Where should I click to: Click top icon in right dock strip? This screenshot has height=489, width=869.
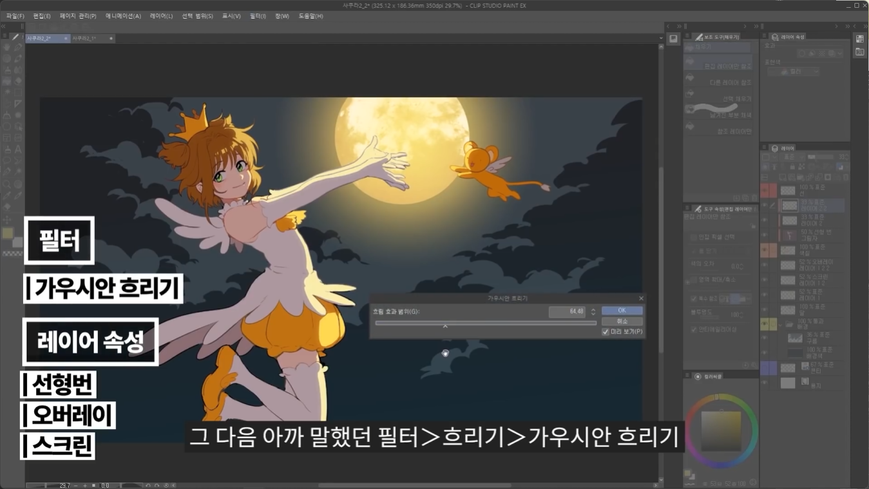pyautogui.click(x=860, y=39)
